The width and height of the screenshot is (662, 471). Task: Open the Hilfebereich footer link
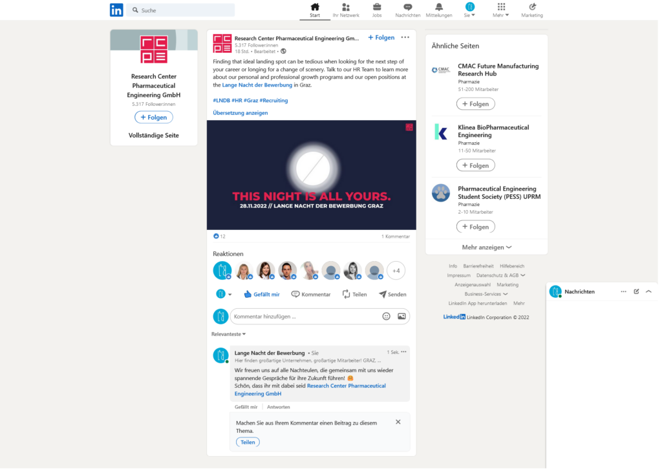point(512,266)
